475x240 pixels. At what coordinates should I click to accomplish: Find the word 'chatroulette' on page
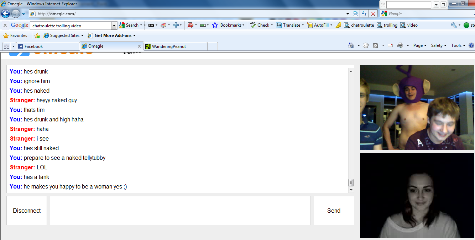359,25
